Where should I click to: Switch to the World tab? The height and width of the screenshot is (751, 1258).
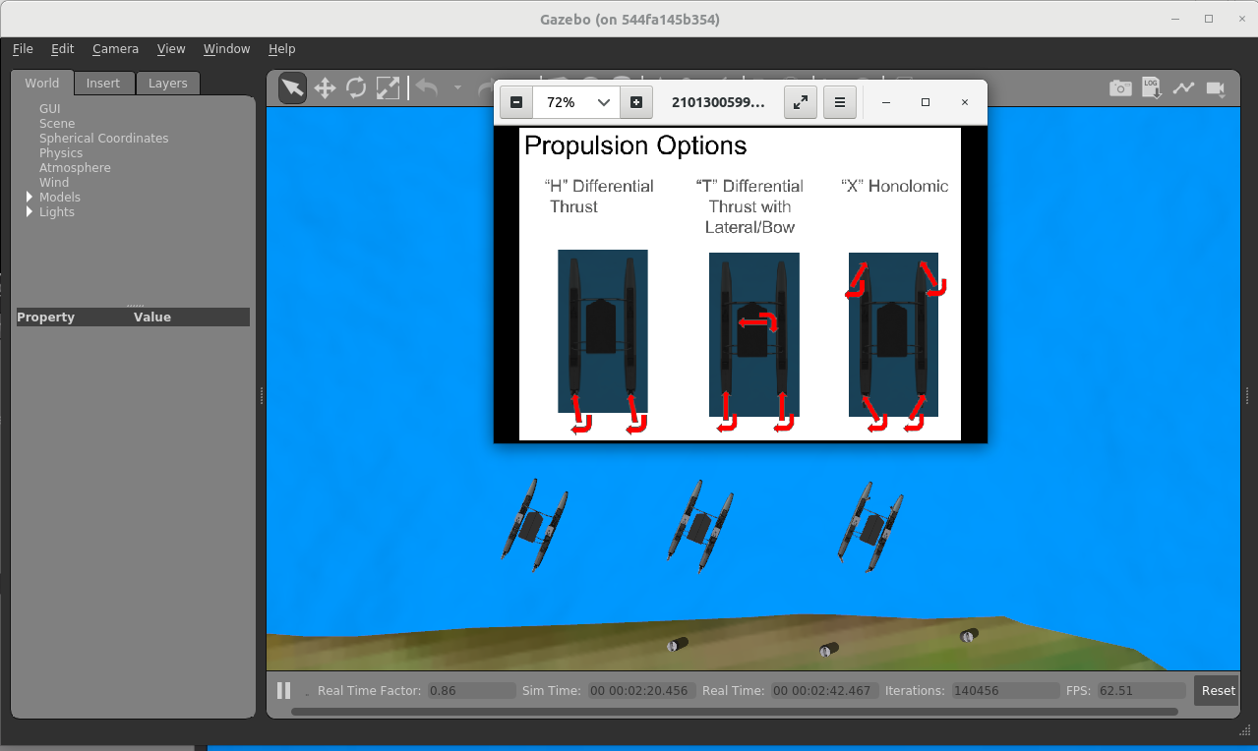tap(42, 83)
